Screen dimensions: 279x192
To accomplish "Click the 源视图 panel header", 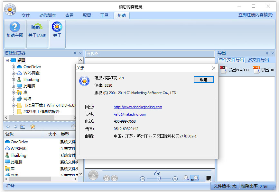I will [x=150, y=54].
